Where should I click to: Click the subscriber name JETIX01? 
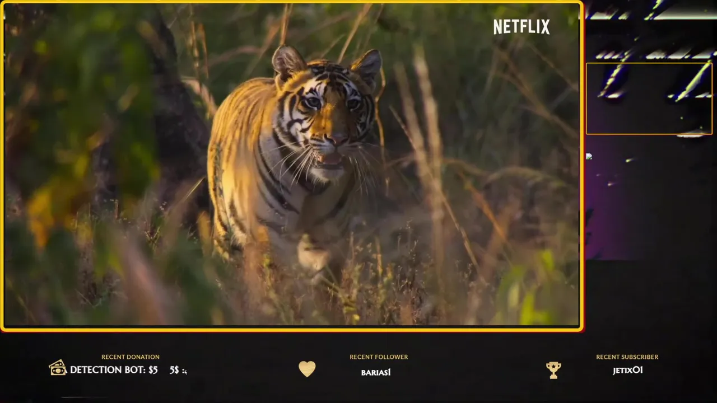(628, 370)
